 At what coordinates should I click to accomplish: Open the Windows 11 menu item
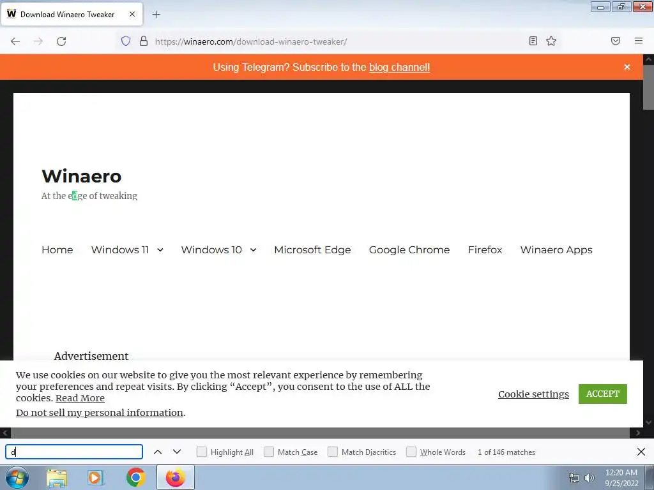pyautogui.click(x=120, y=249)
